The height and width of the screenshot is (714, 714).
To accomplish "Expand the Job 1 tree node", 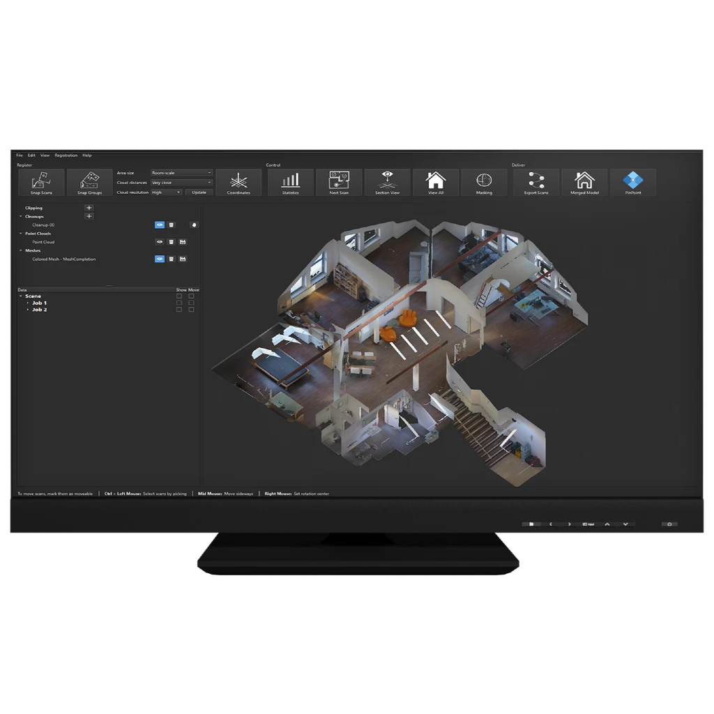I will click(28, 303).
